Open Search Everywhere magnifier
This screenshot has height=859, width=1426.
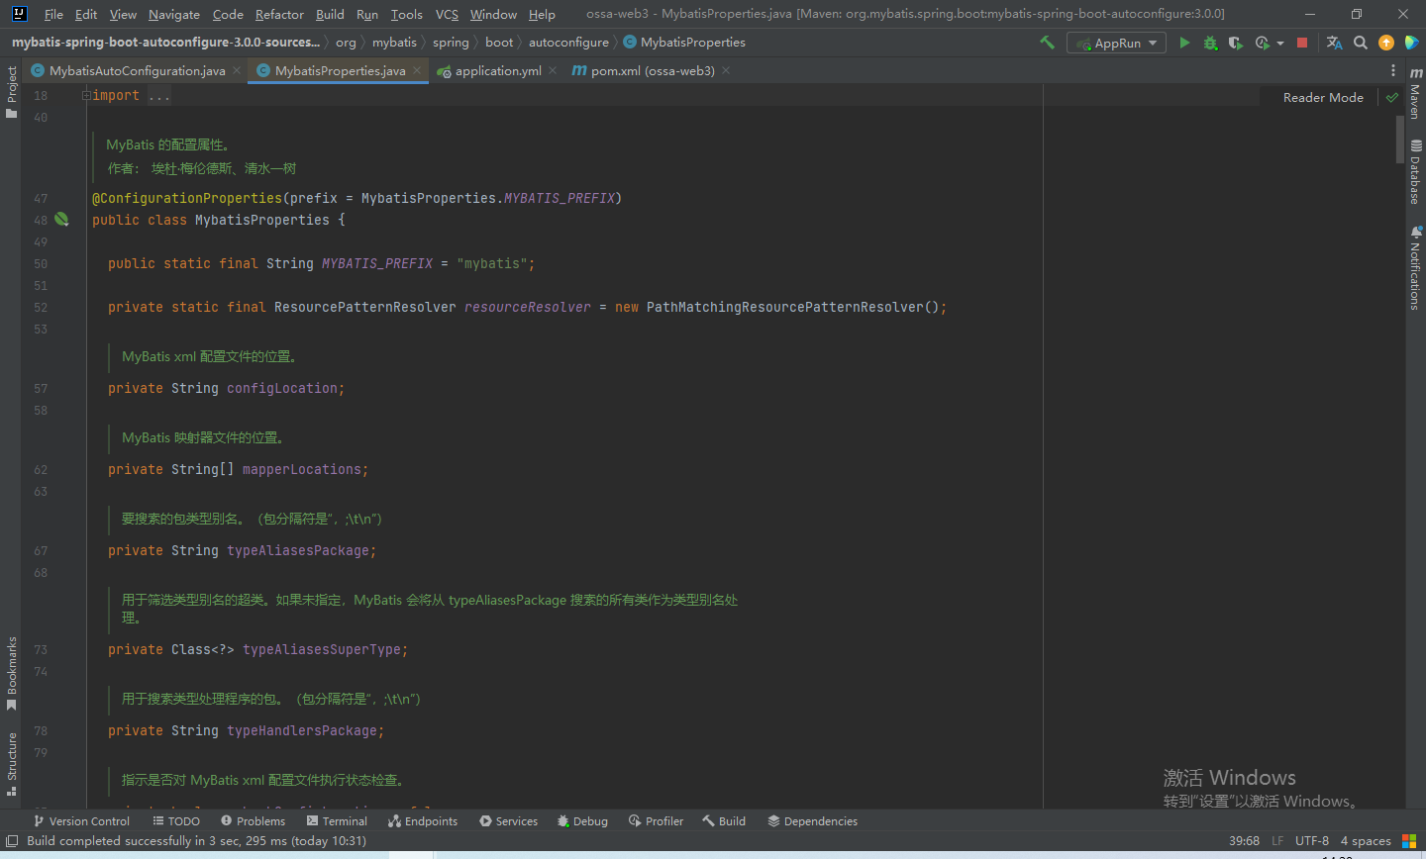[1361, 43]
